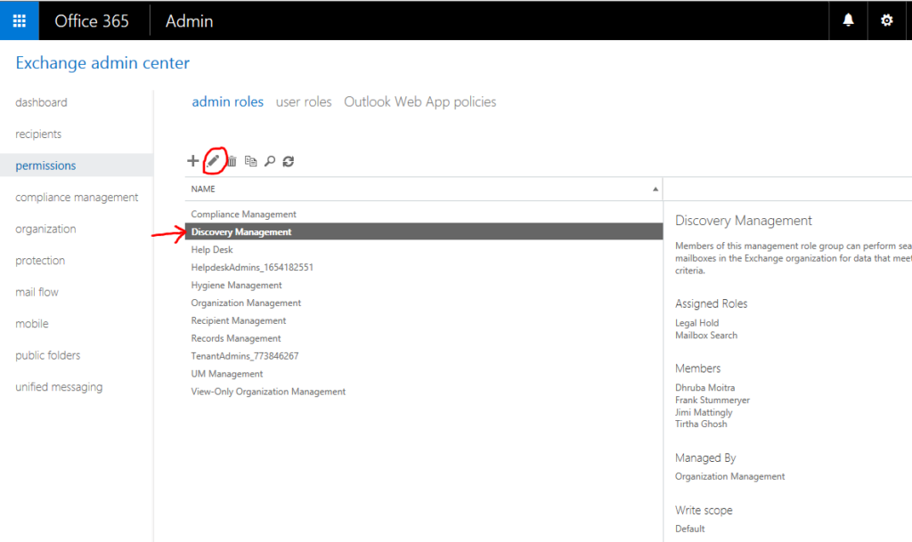Open the Office 365 app launcher grid
Image resolution: width=912 pixels, height=542 pixels.
[20, 20]
